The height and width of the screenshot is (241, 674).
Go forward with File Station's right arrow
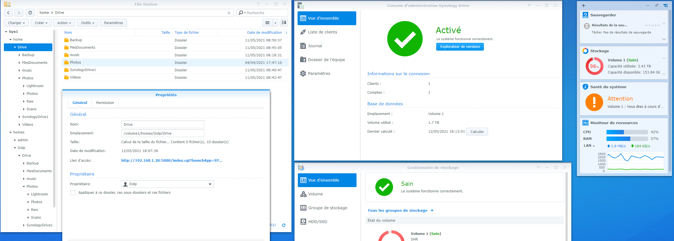19,13
